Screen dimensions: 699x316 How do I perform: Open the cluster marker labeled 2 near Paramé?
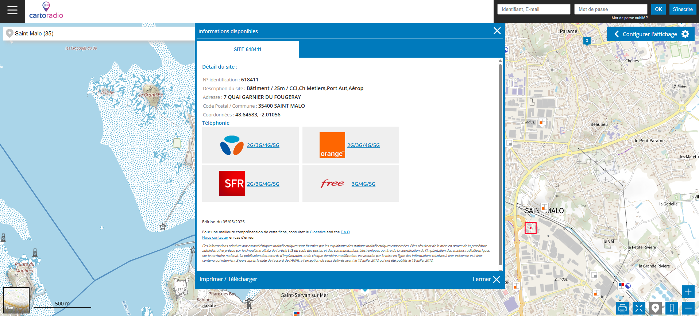tap(587, 41)
